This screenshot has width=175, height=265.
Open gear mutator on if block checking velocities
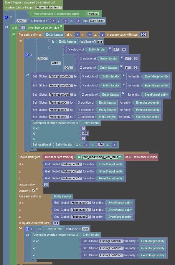coord(27,55)
